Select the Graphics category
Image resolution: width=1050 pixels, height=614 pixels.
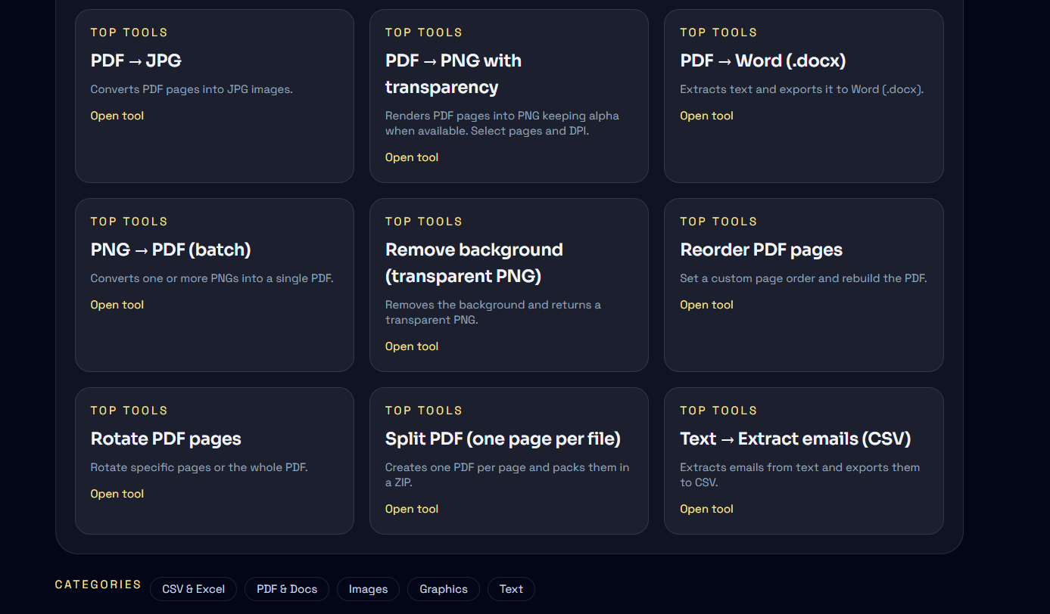(x=443, y=589)
